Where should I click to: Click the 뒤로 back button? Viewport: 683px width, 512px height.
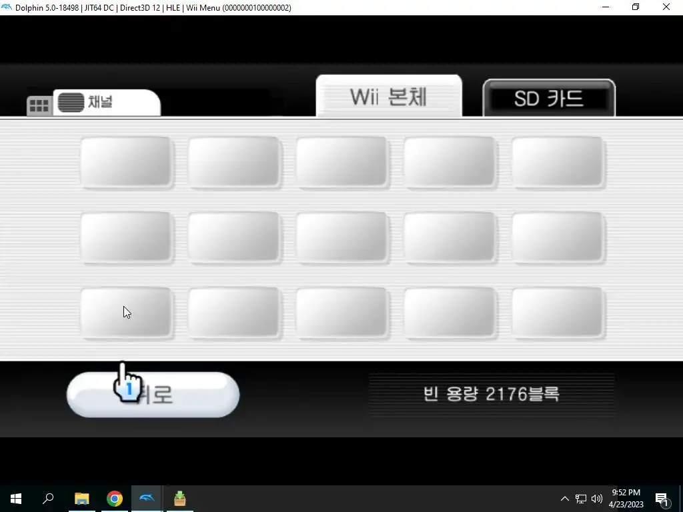tap(153, 395)
